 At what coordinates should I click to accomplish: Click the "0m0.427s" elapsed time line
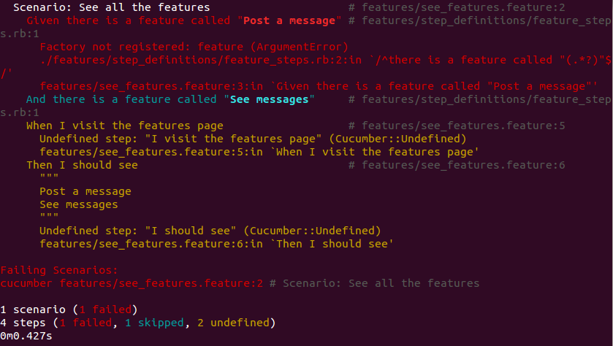(x=26, y=337)
